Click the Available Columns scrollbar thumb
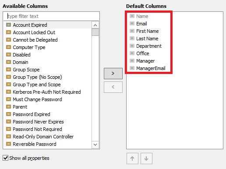The image size is (226, 169). click(x=95, y=32)
